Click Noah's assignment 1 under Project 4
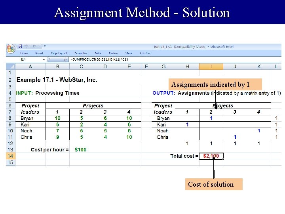The width and height of the screenshot is (285, 214). coord(259,131)
